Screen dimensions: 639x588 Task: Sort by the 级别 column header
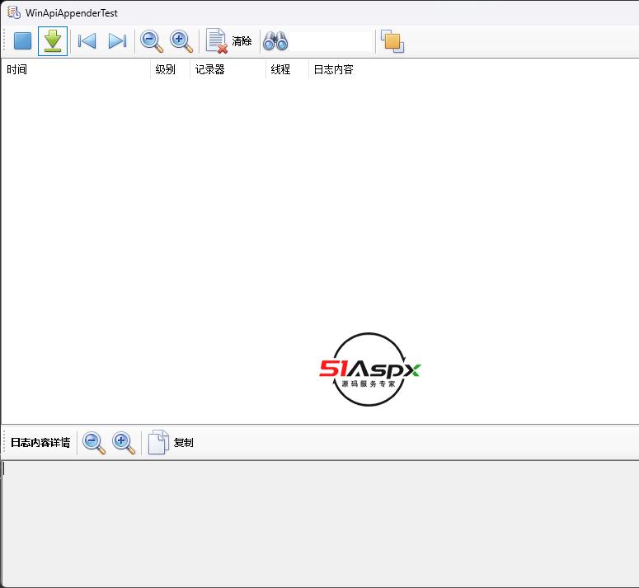170,69
